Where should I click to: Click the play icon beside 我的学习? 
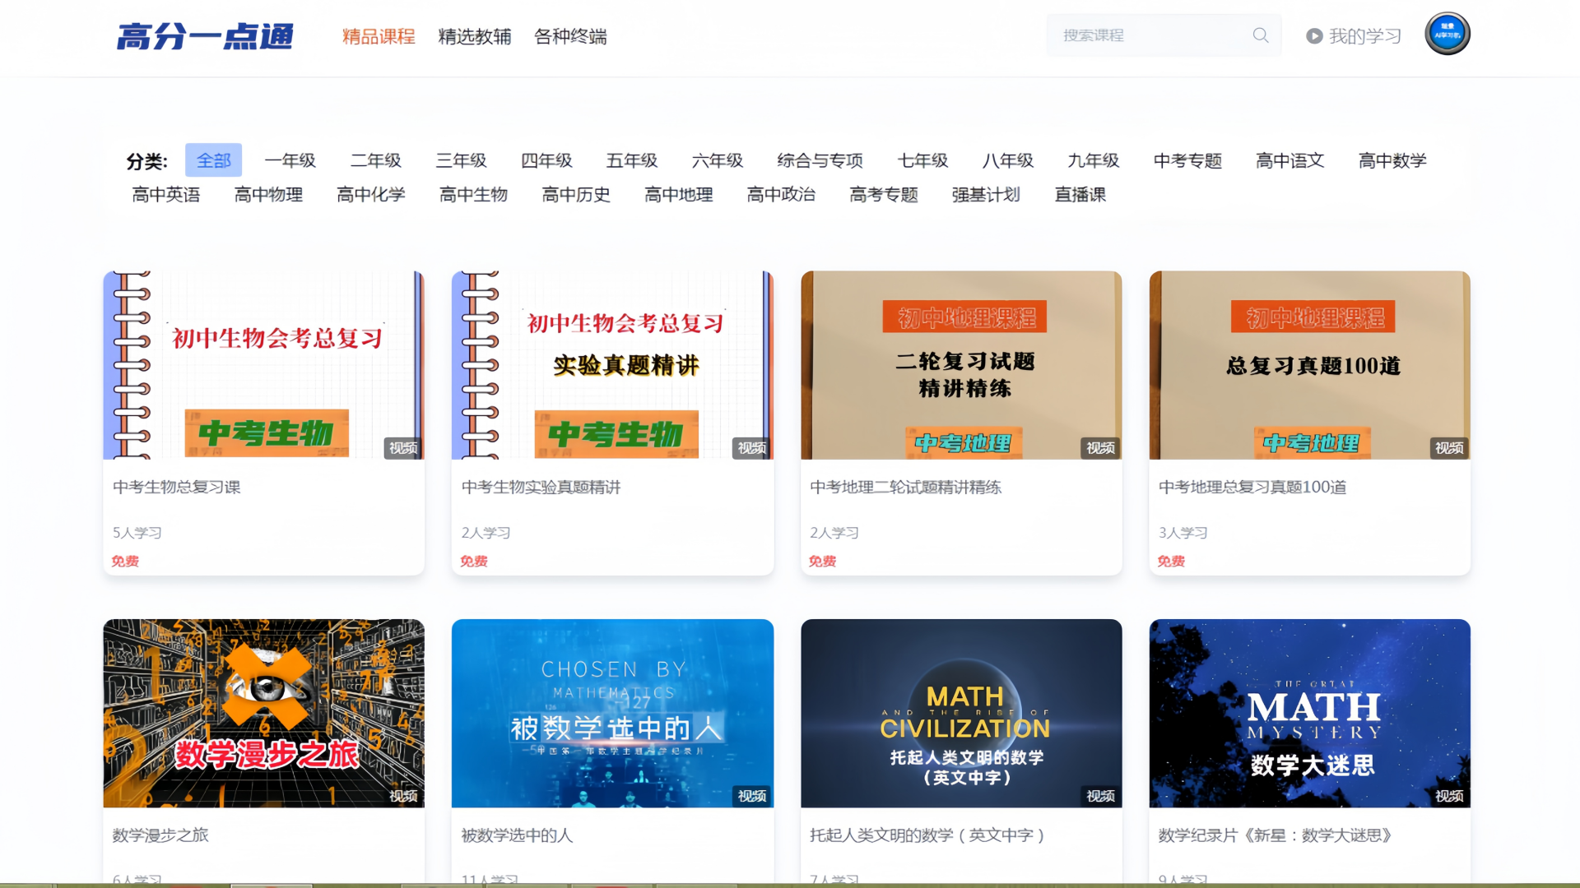(1314, 36)
